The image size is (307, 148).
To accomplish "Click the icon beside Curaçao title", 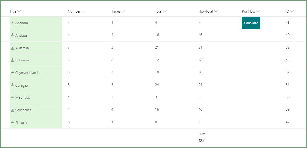I will pos(13,85).
